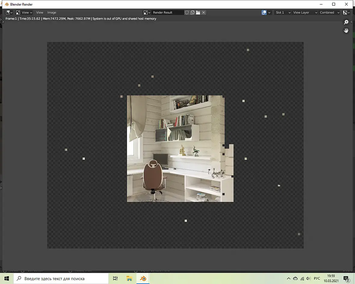
Task: Click the zoom magnifier gizmo
Action: tap(346, 22)
